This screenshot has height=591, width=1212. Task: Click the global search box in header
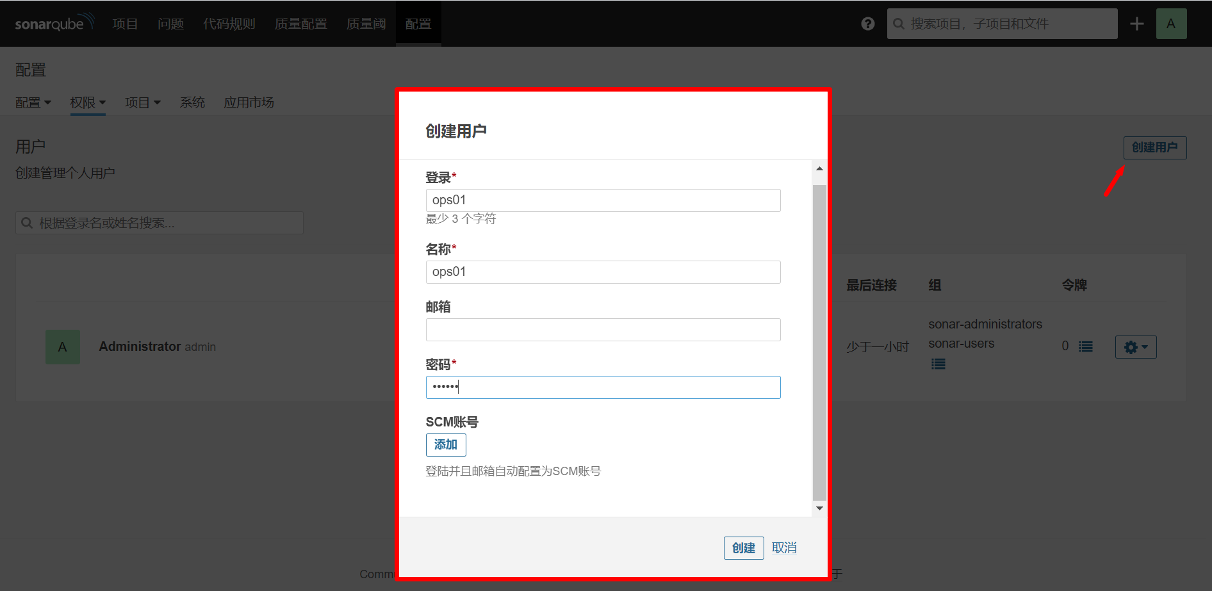(x=1002, y=24)
